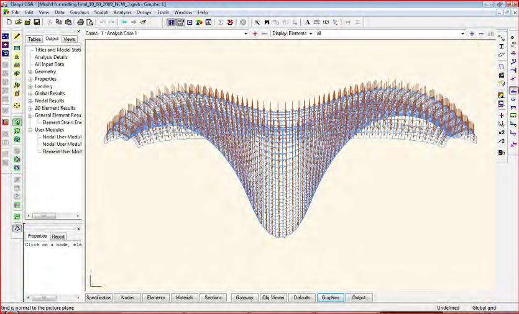Open the Cases dropdown list

point(245,34)
